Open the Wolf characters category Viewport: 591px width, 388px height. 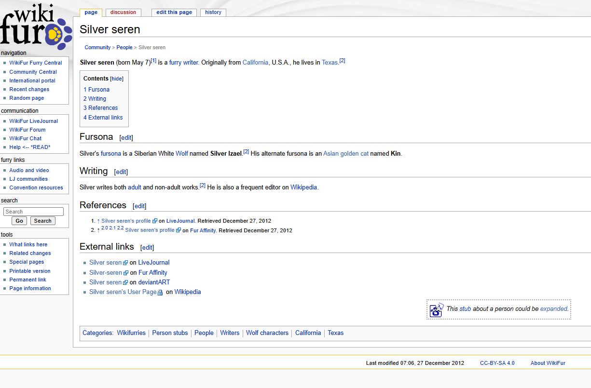267,333
